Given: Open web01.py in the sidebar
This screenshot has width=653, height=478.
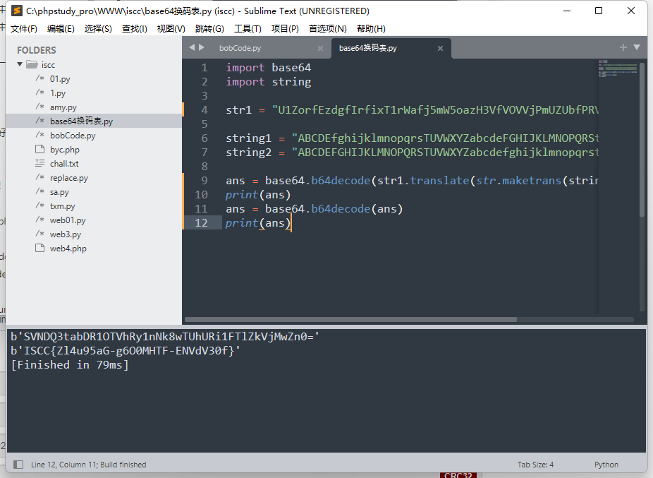Looking at the screenshot, I should [x=68, y=220].
